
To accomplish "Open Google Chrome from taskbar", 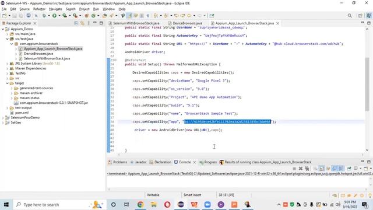I will point(140,205).
